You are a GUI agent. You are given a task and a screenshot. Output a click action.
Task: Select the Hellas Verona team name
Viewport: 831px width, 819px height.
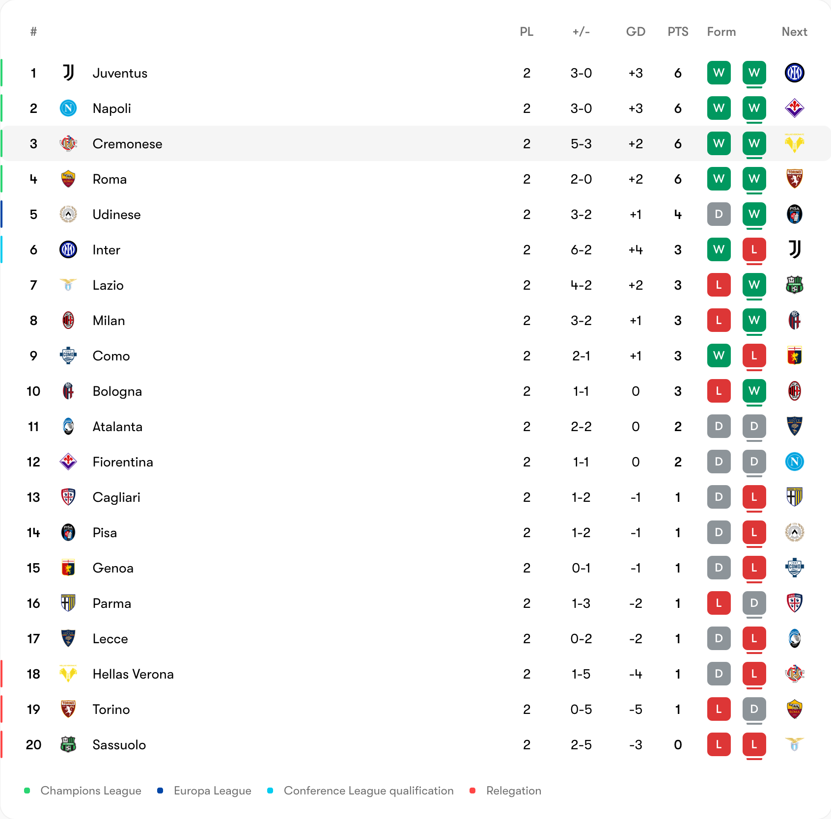coord(133,674)
